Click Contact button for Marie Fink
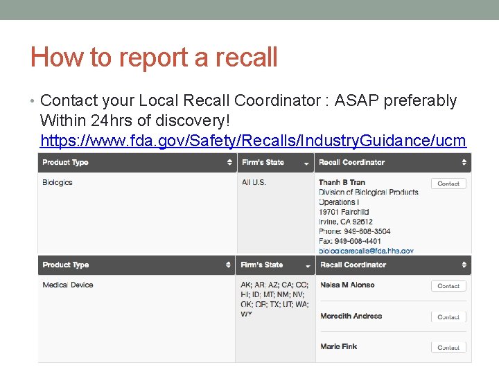The height and width of the screenshot is (374, 499). pyautogui.click(x=448, y=347)
